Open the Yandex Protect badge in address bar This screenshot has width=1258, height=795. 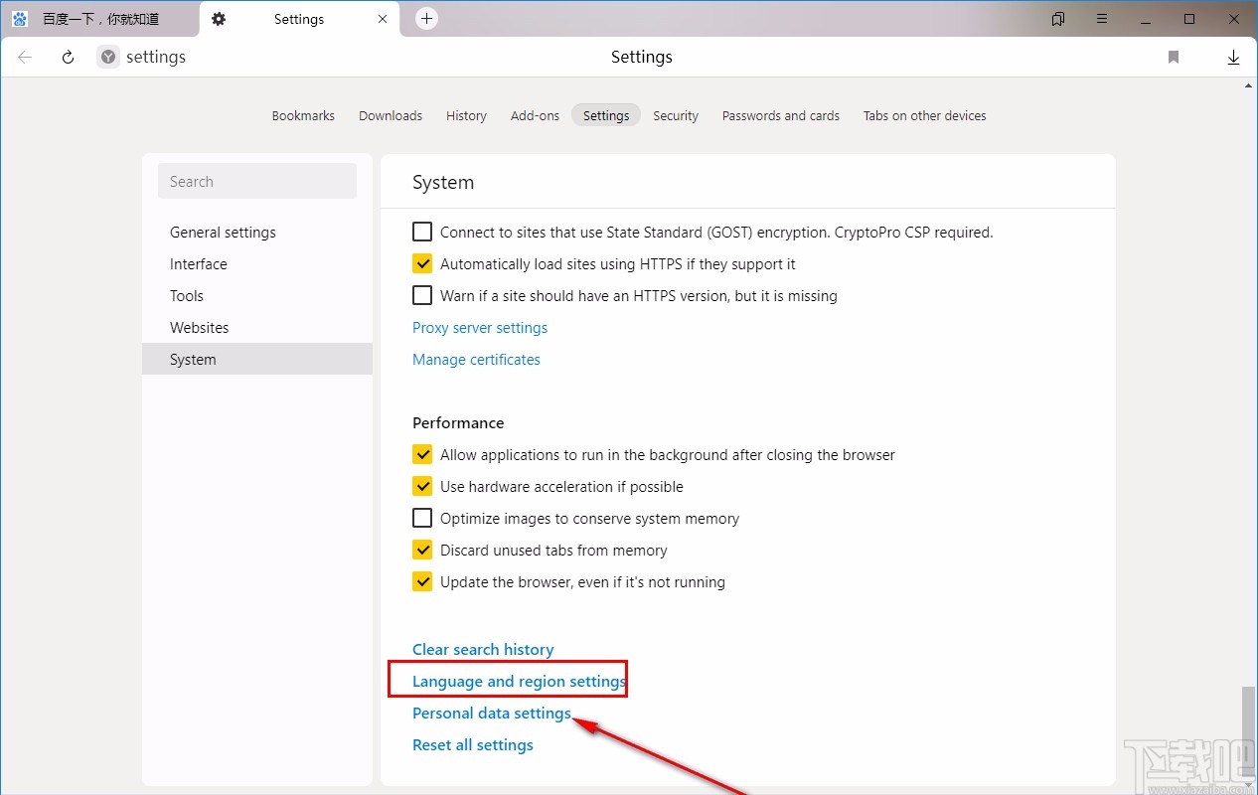[x=106, y=57]
